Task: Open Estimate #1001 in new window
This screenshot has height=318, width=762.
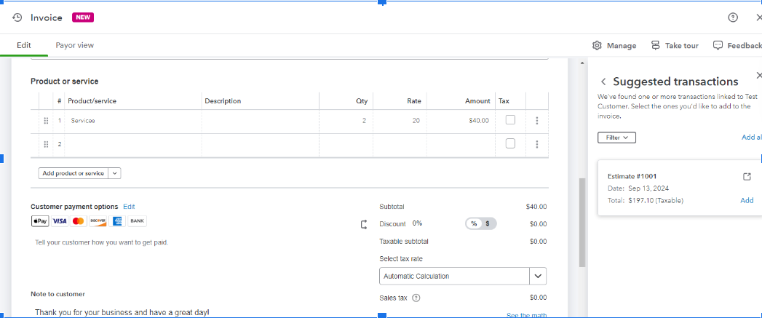Action: (747, 177)
